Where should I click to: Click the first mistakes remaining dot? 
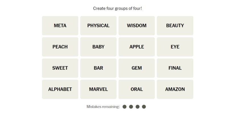[x=124, y=107]
